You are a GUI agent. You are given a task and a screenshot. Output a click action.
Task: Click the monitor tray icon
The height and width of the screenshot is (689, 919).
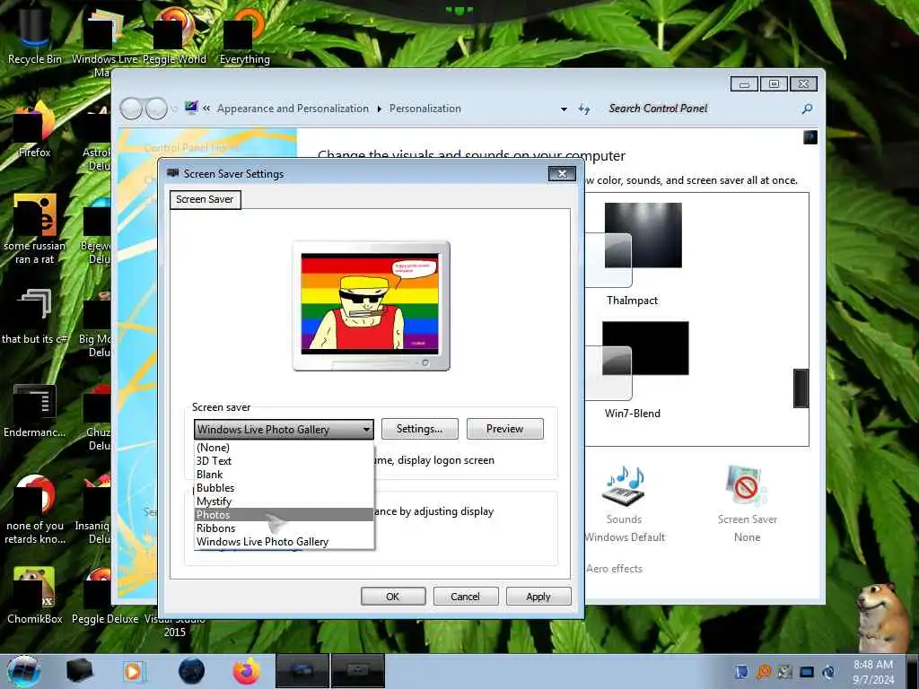(807, 672)
